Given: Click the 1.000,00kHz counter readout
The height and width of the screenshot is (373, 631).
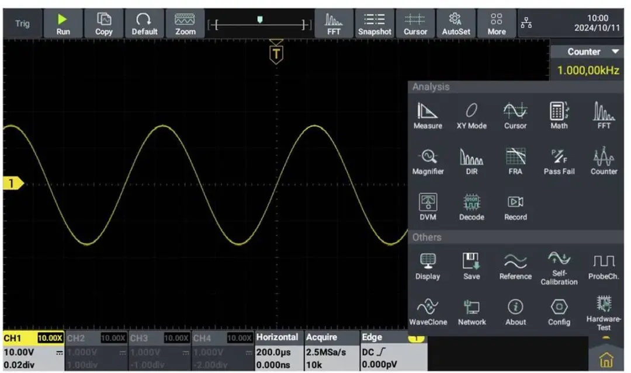Looking at the screenshot, I should coord(588,71).
